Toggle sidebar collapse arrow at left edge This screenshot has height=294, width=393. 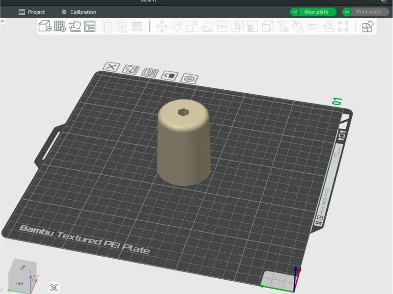pyautogui.click(x=2, y=21)
